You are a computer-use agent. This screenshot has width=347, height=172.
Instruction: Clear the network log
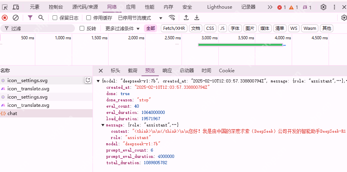[16, 18]
